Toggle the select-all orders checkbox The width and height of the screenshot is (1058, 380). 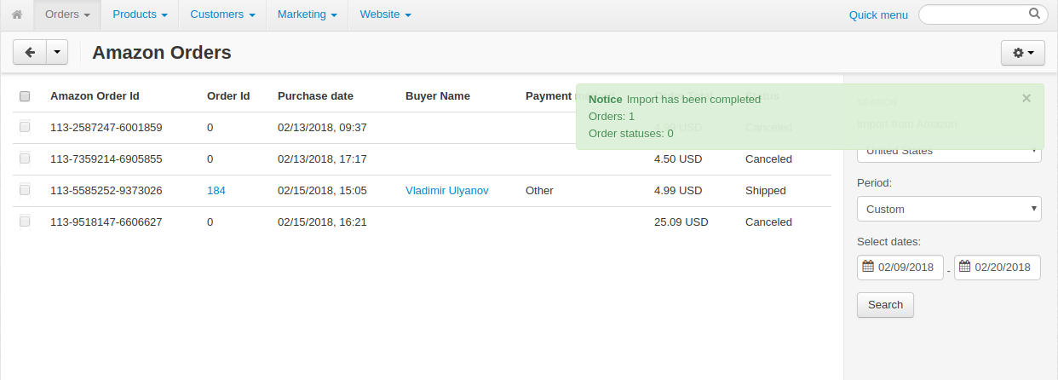click(x=25, y=96)
